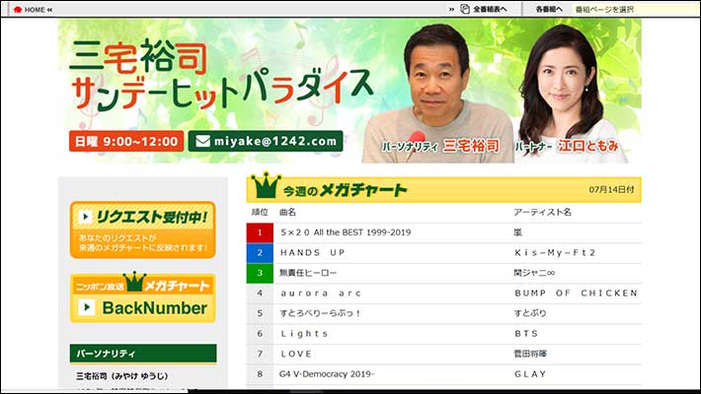701x394 pixels.
Task: Click the 日曜 9:00~12:00 schedule badge
Action: (126, 141)
